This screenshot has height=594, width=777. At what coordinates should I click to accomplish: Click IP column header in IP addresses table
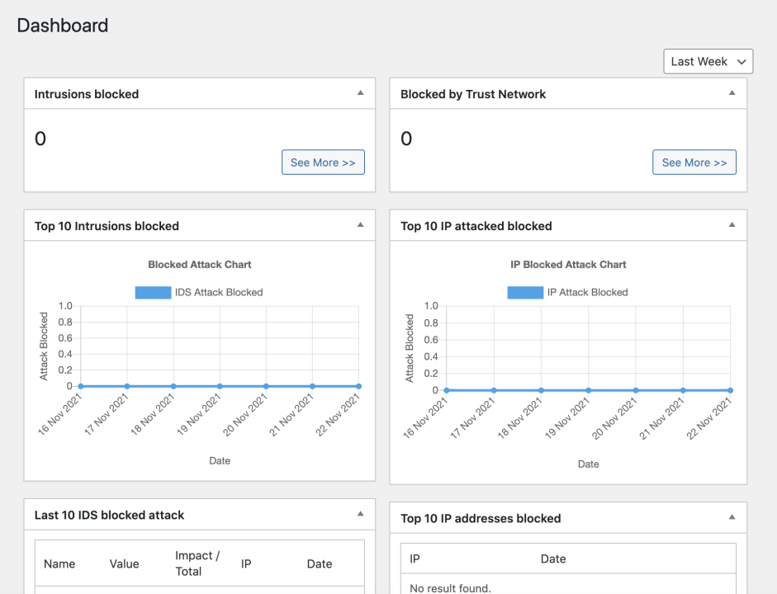click(415, 559)
